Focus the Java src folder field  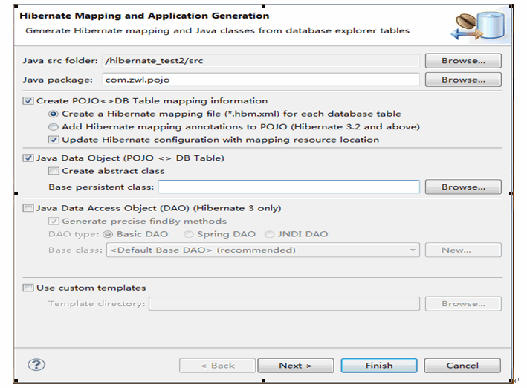coord(261,61)
